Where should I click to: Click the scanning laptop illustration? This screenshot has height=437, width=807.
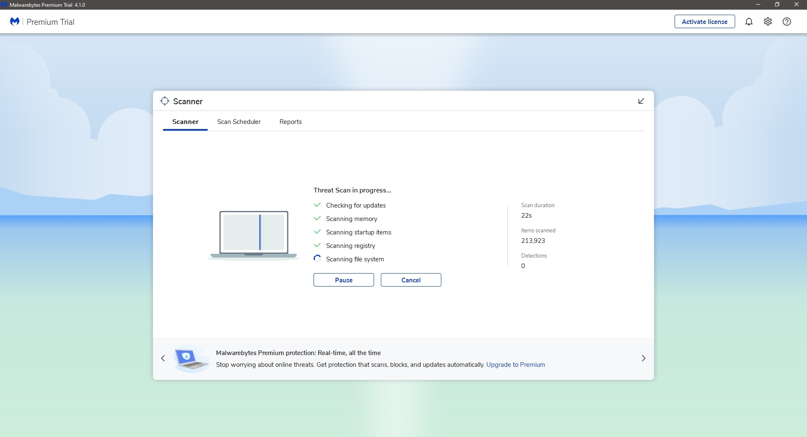[x=253, y=234]
